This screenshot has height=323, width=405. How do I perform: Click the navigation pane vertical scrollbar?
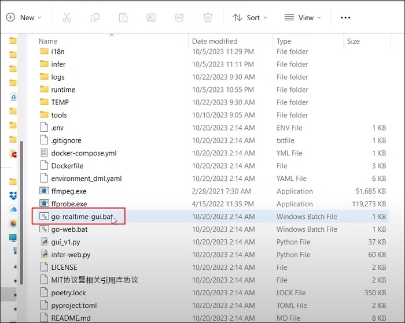(x=22, y=208)
